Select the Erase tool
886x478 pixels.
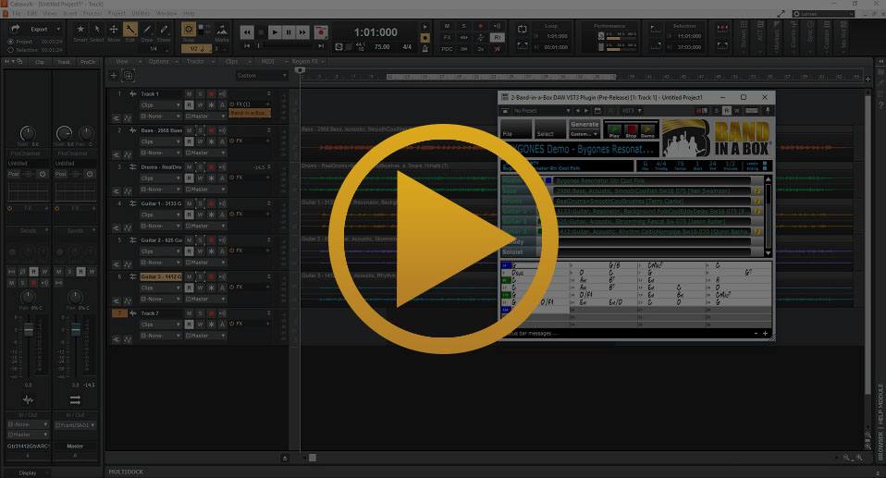click(164, 30)
